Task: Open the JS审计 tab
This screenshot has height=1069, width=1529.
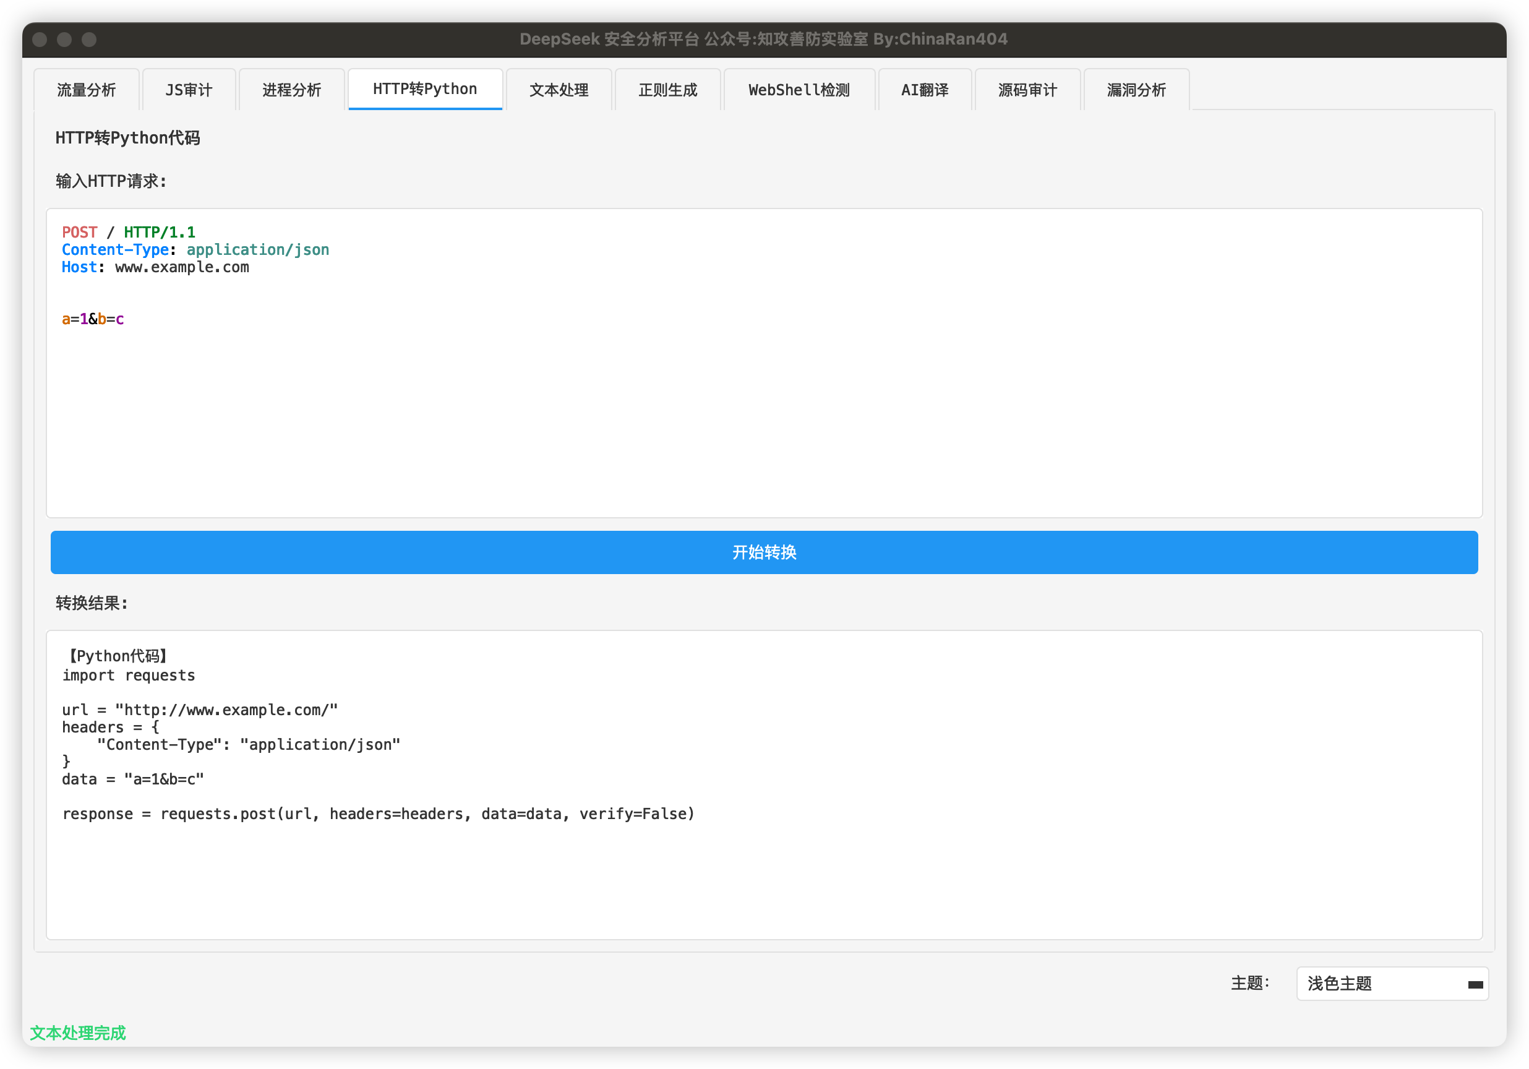Action: [x=189, y=90]
